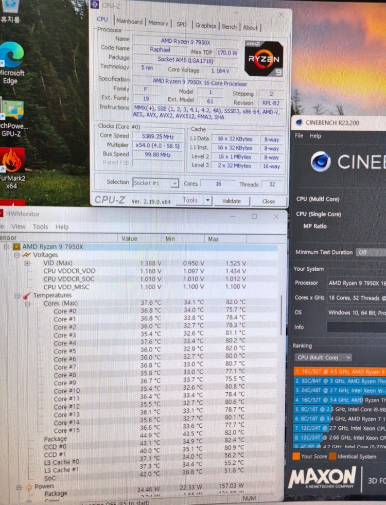Open the Minimum Test Duration Off dropdown
The image size is (386, 505).
pos(371,252)
